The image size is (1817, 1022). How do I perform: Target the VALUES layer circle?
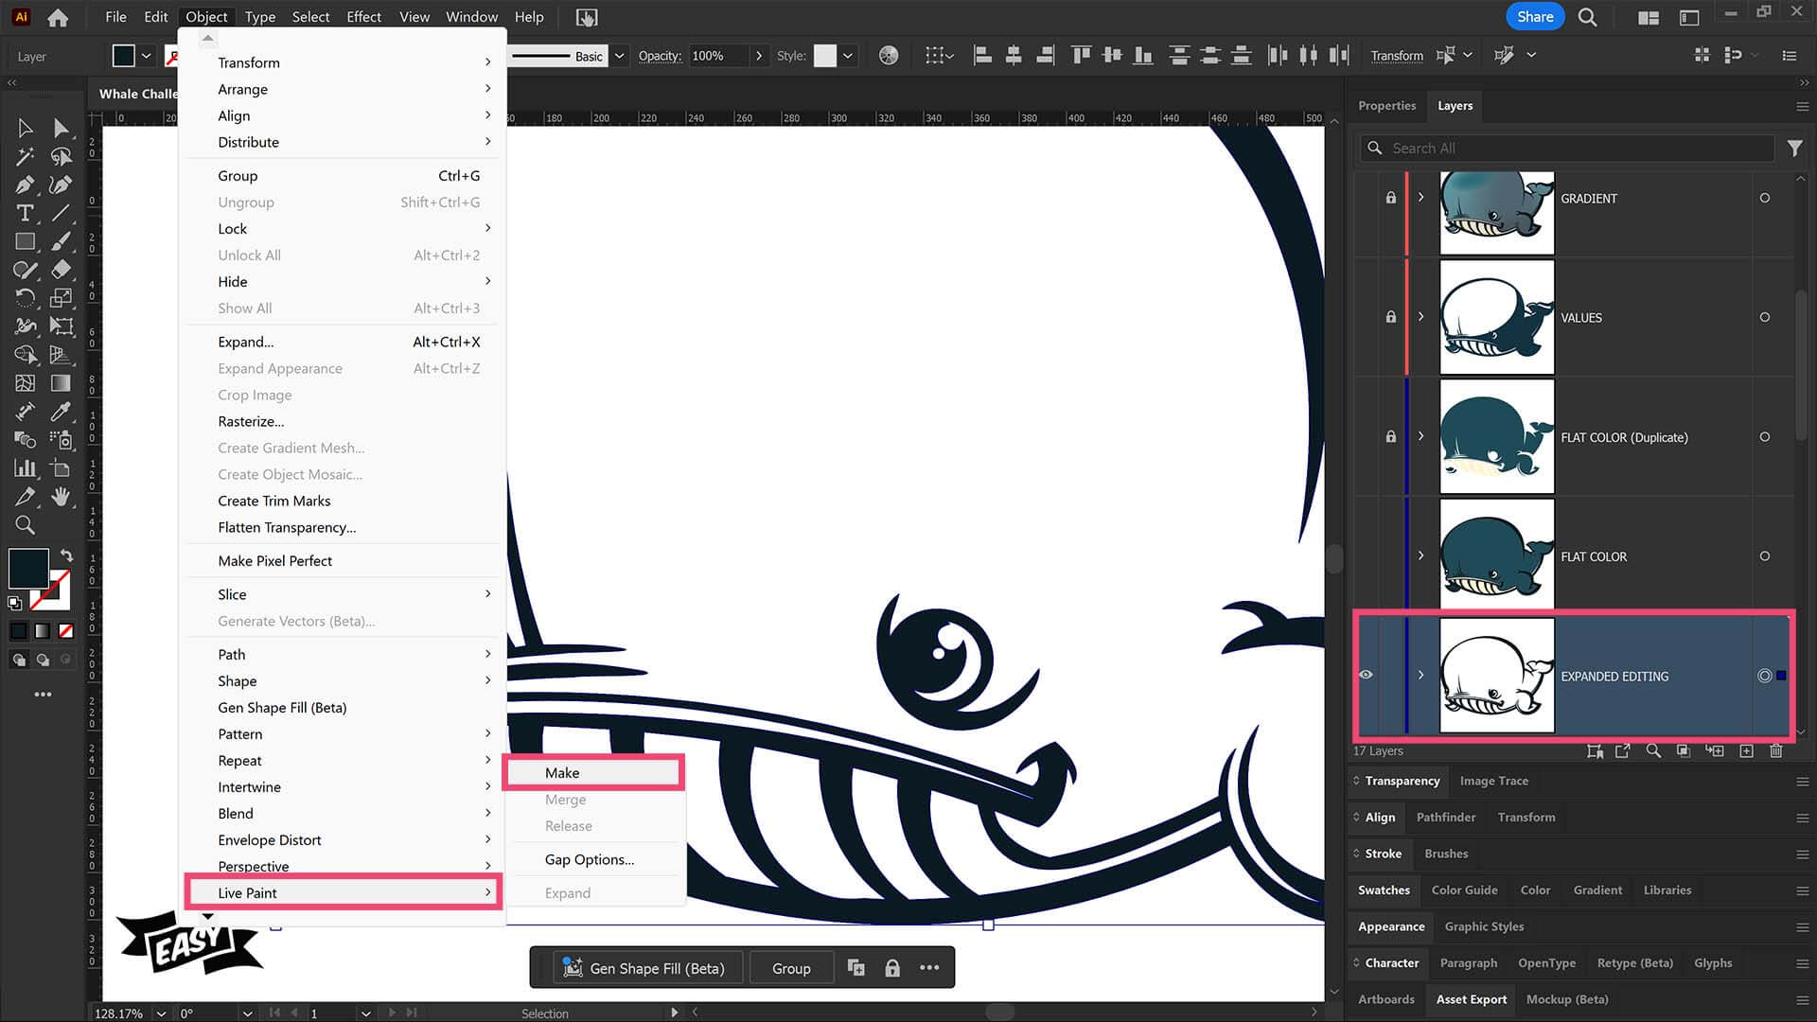point(1765,318)
